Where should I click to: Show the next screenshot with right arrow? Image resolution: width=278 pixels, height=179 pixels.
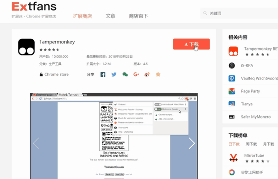tap(192, 143)
